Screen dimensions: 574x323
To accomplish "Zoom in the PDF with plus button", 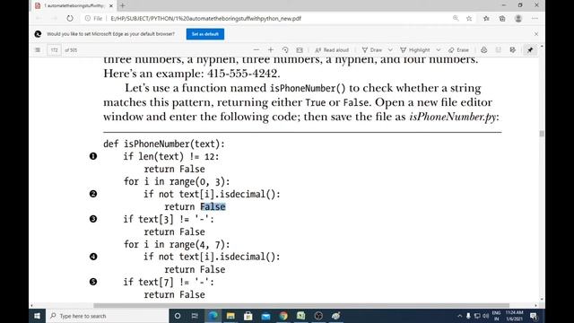I will (271, 50).
